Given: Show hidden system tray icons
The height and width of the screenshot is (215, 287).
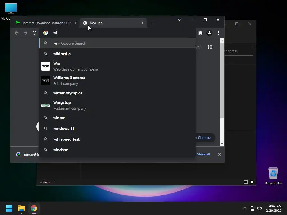Looking at the screenshot, I should point(245,208).
